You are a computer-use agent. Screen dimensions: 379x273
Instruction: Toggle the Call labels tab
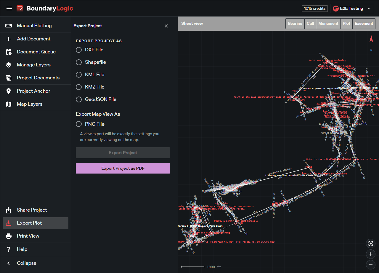tap(310, 24)
